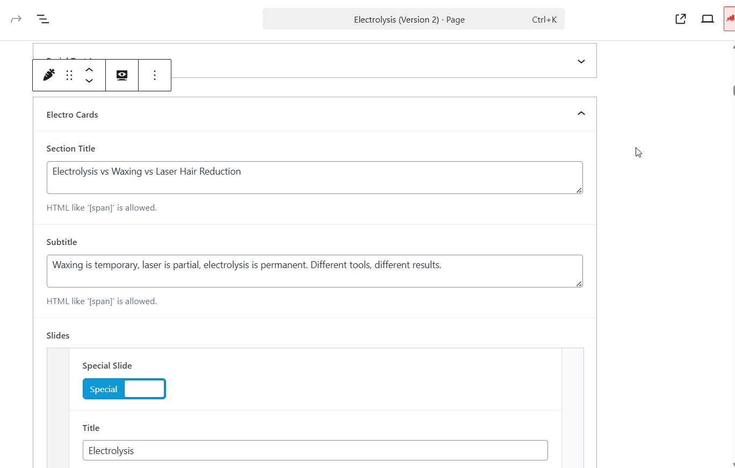Click the Electro Cards panel header
The height and width of the screenshot is (468, 735).
coord(73,114)
